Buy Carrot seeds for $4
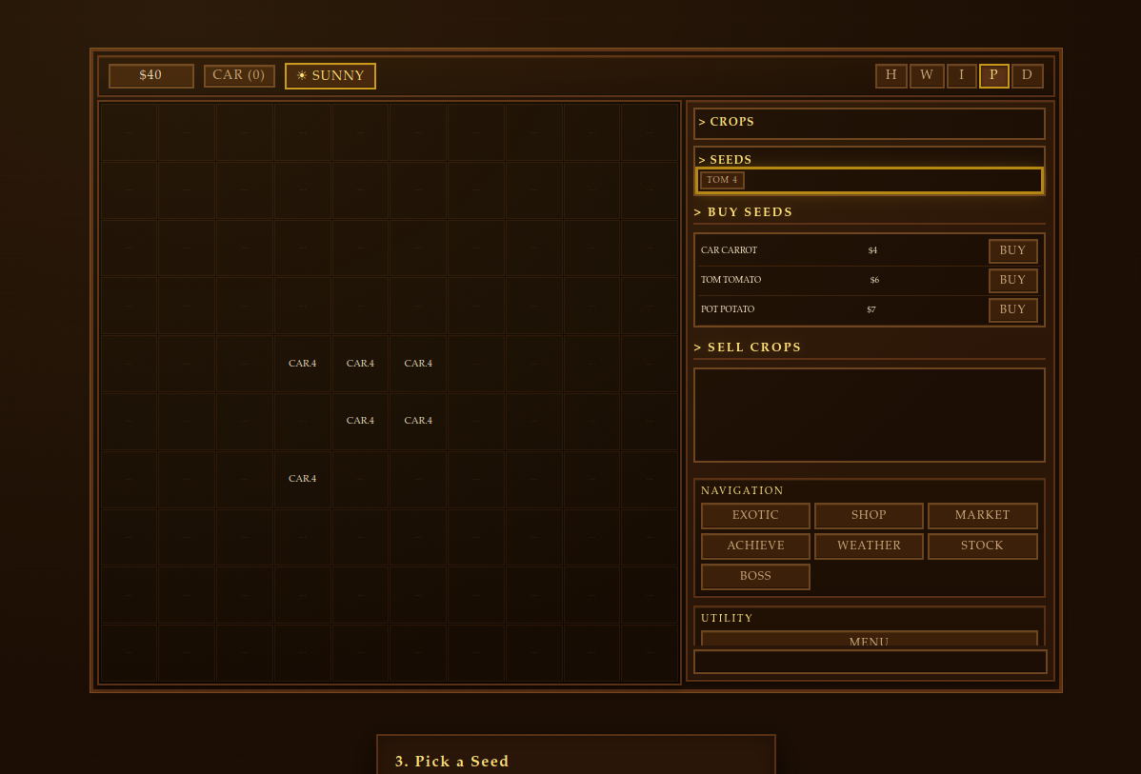This screenshot has height=774, width=1141. [1012, 251]
